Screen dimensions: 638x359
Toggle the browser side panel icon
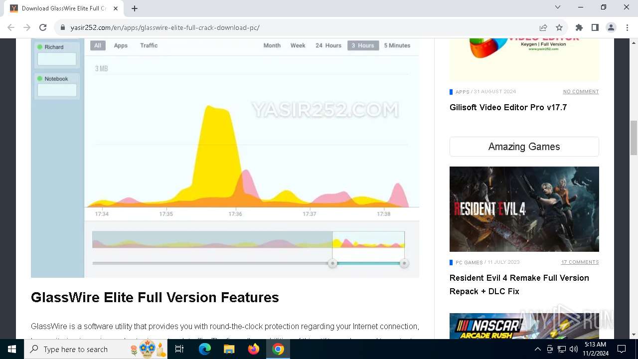pos(595,27)
